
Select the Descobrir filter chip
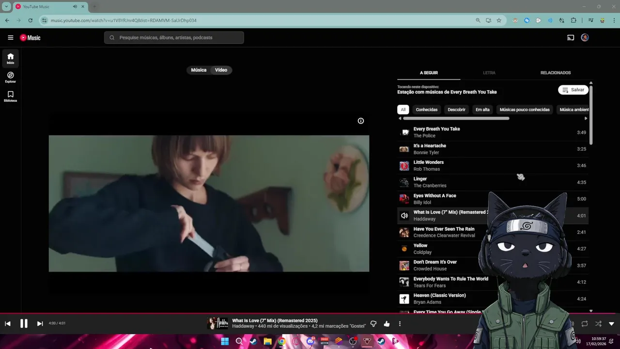point(456,110)
